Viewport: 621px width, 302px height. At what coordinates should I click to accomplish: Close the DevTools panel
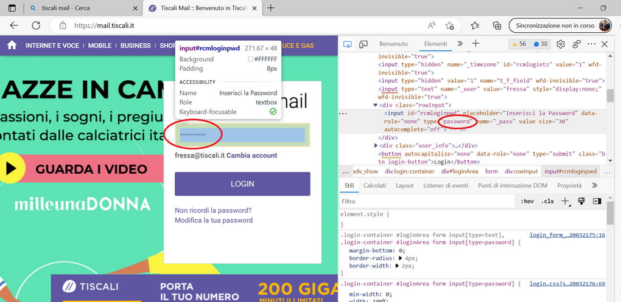pos(605,44)
